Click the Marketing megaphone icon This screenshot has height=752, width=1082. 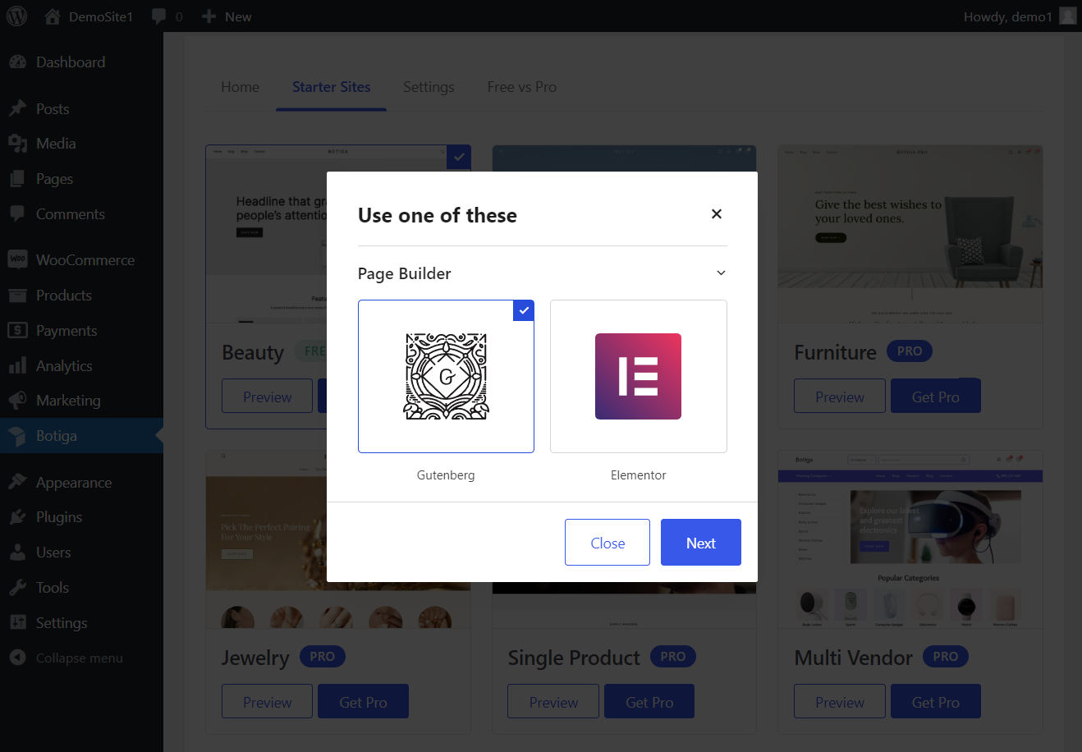tap(17, 401)
